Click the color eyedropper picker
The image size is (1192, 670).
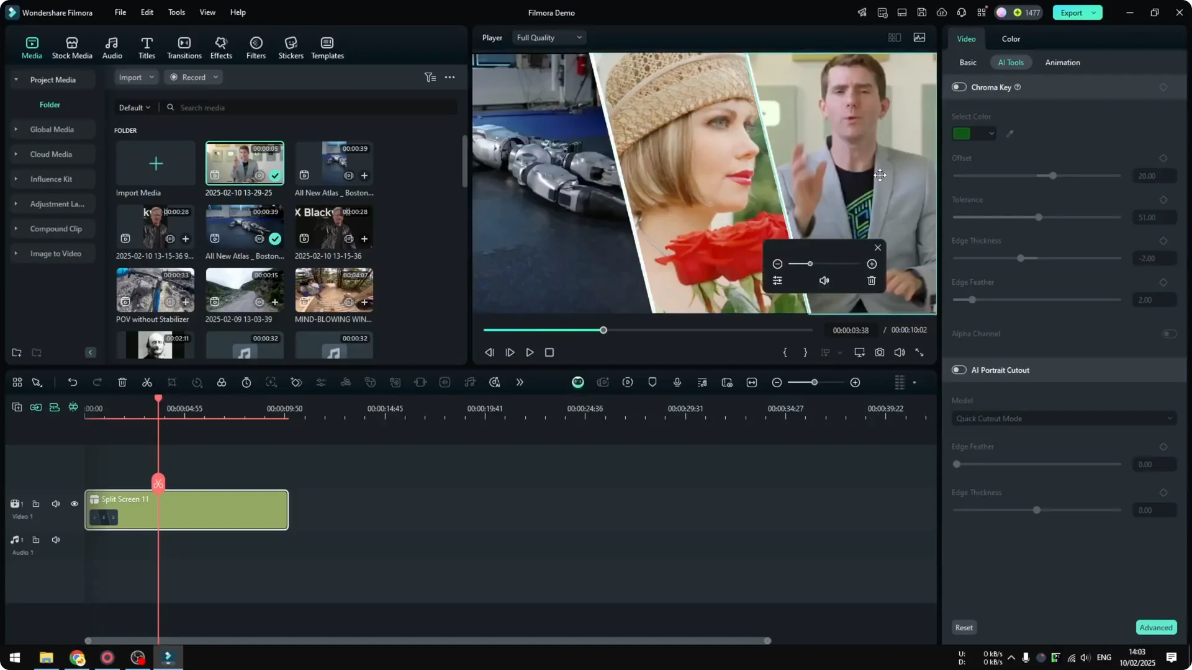point(1010,133)
